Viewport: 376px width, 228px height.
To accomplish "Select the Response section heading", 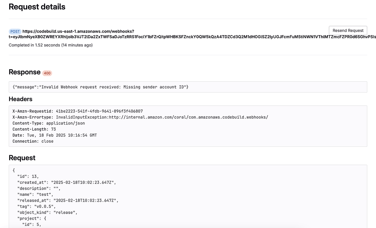I will click(24, 72).
